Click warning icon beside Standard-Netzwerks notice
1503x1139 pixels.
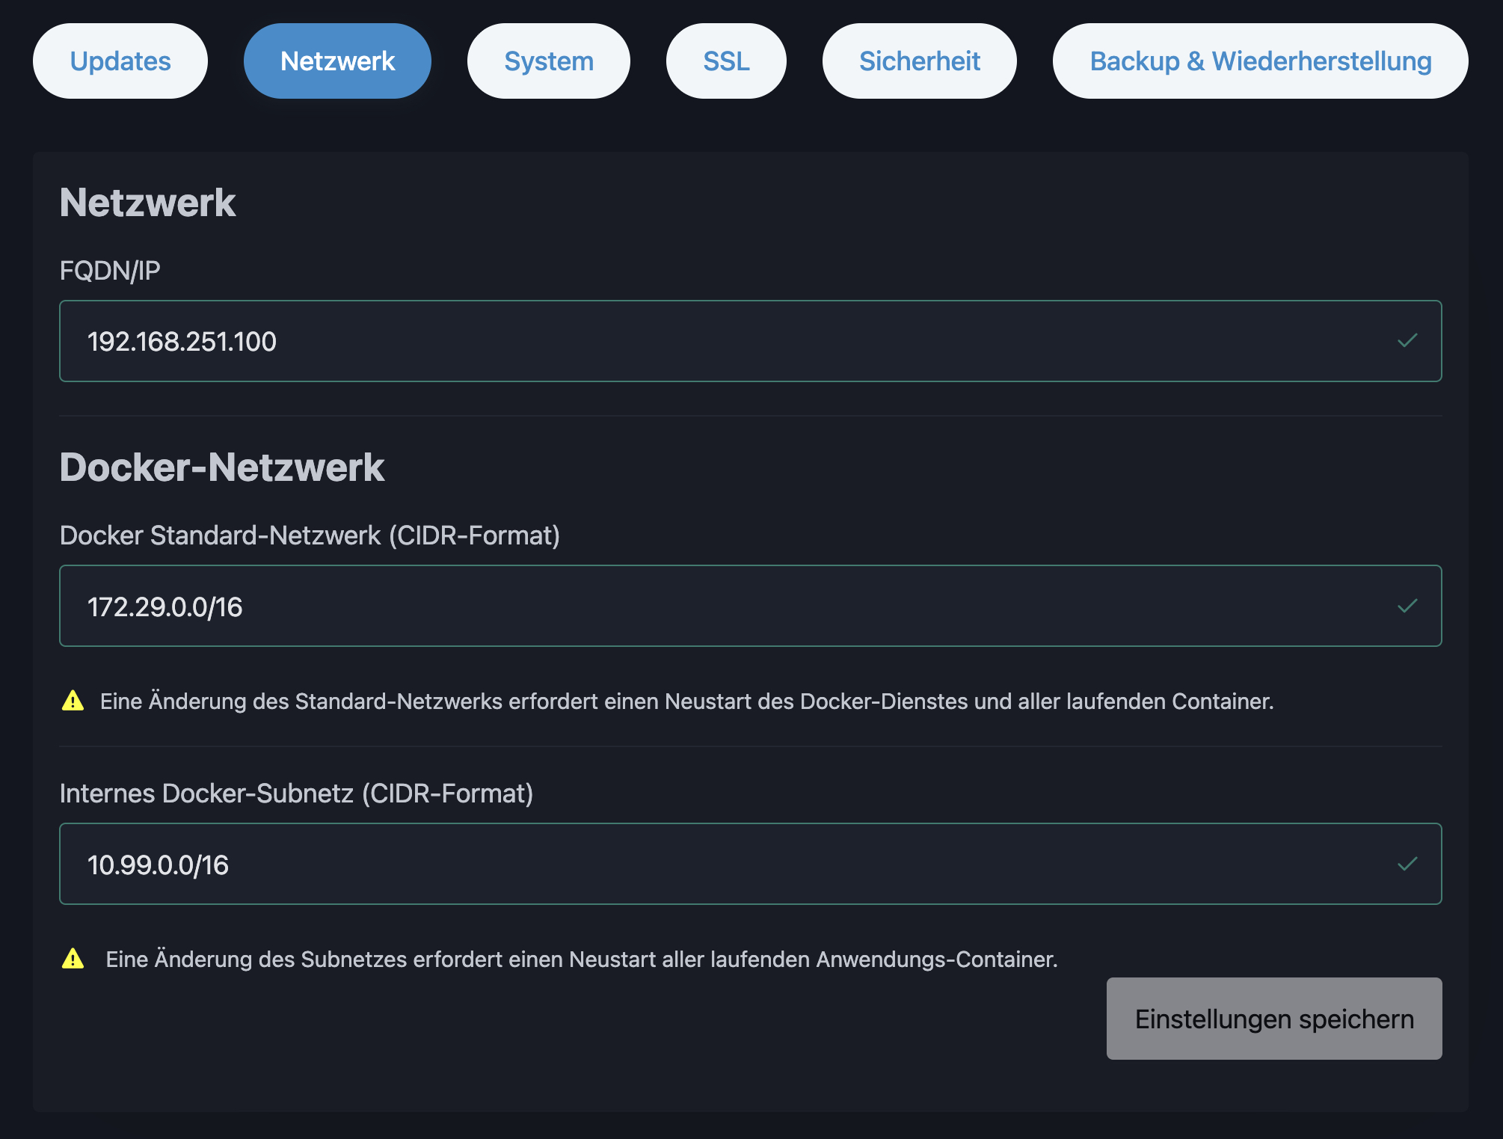[73, 701]
